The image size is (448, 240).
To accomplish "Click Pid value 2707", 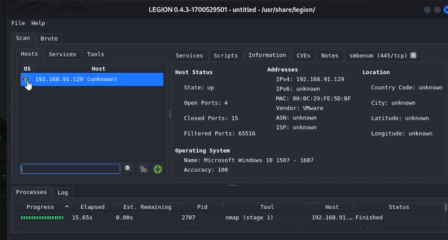I will [188, 218].
